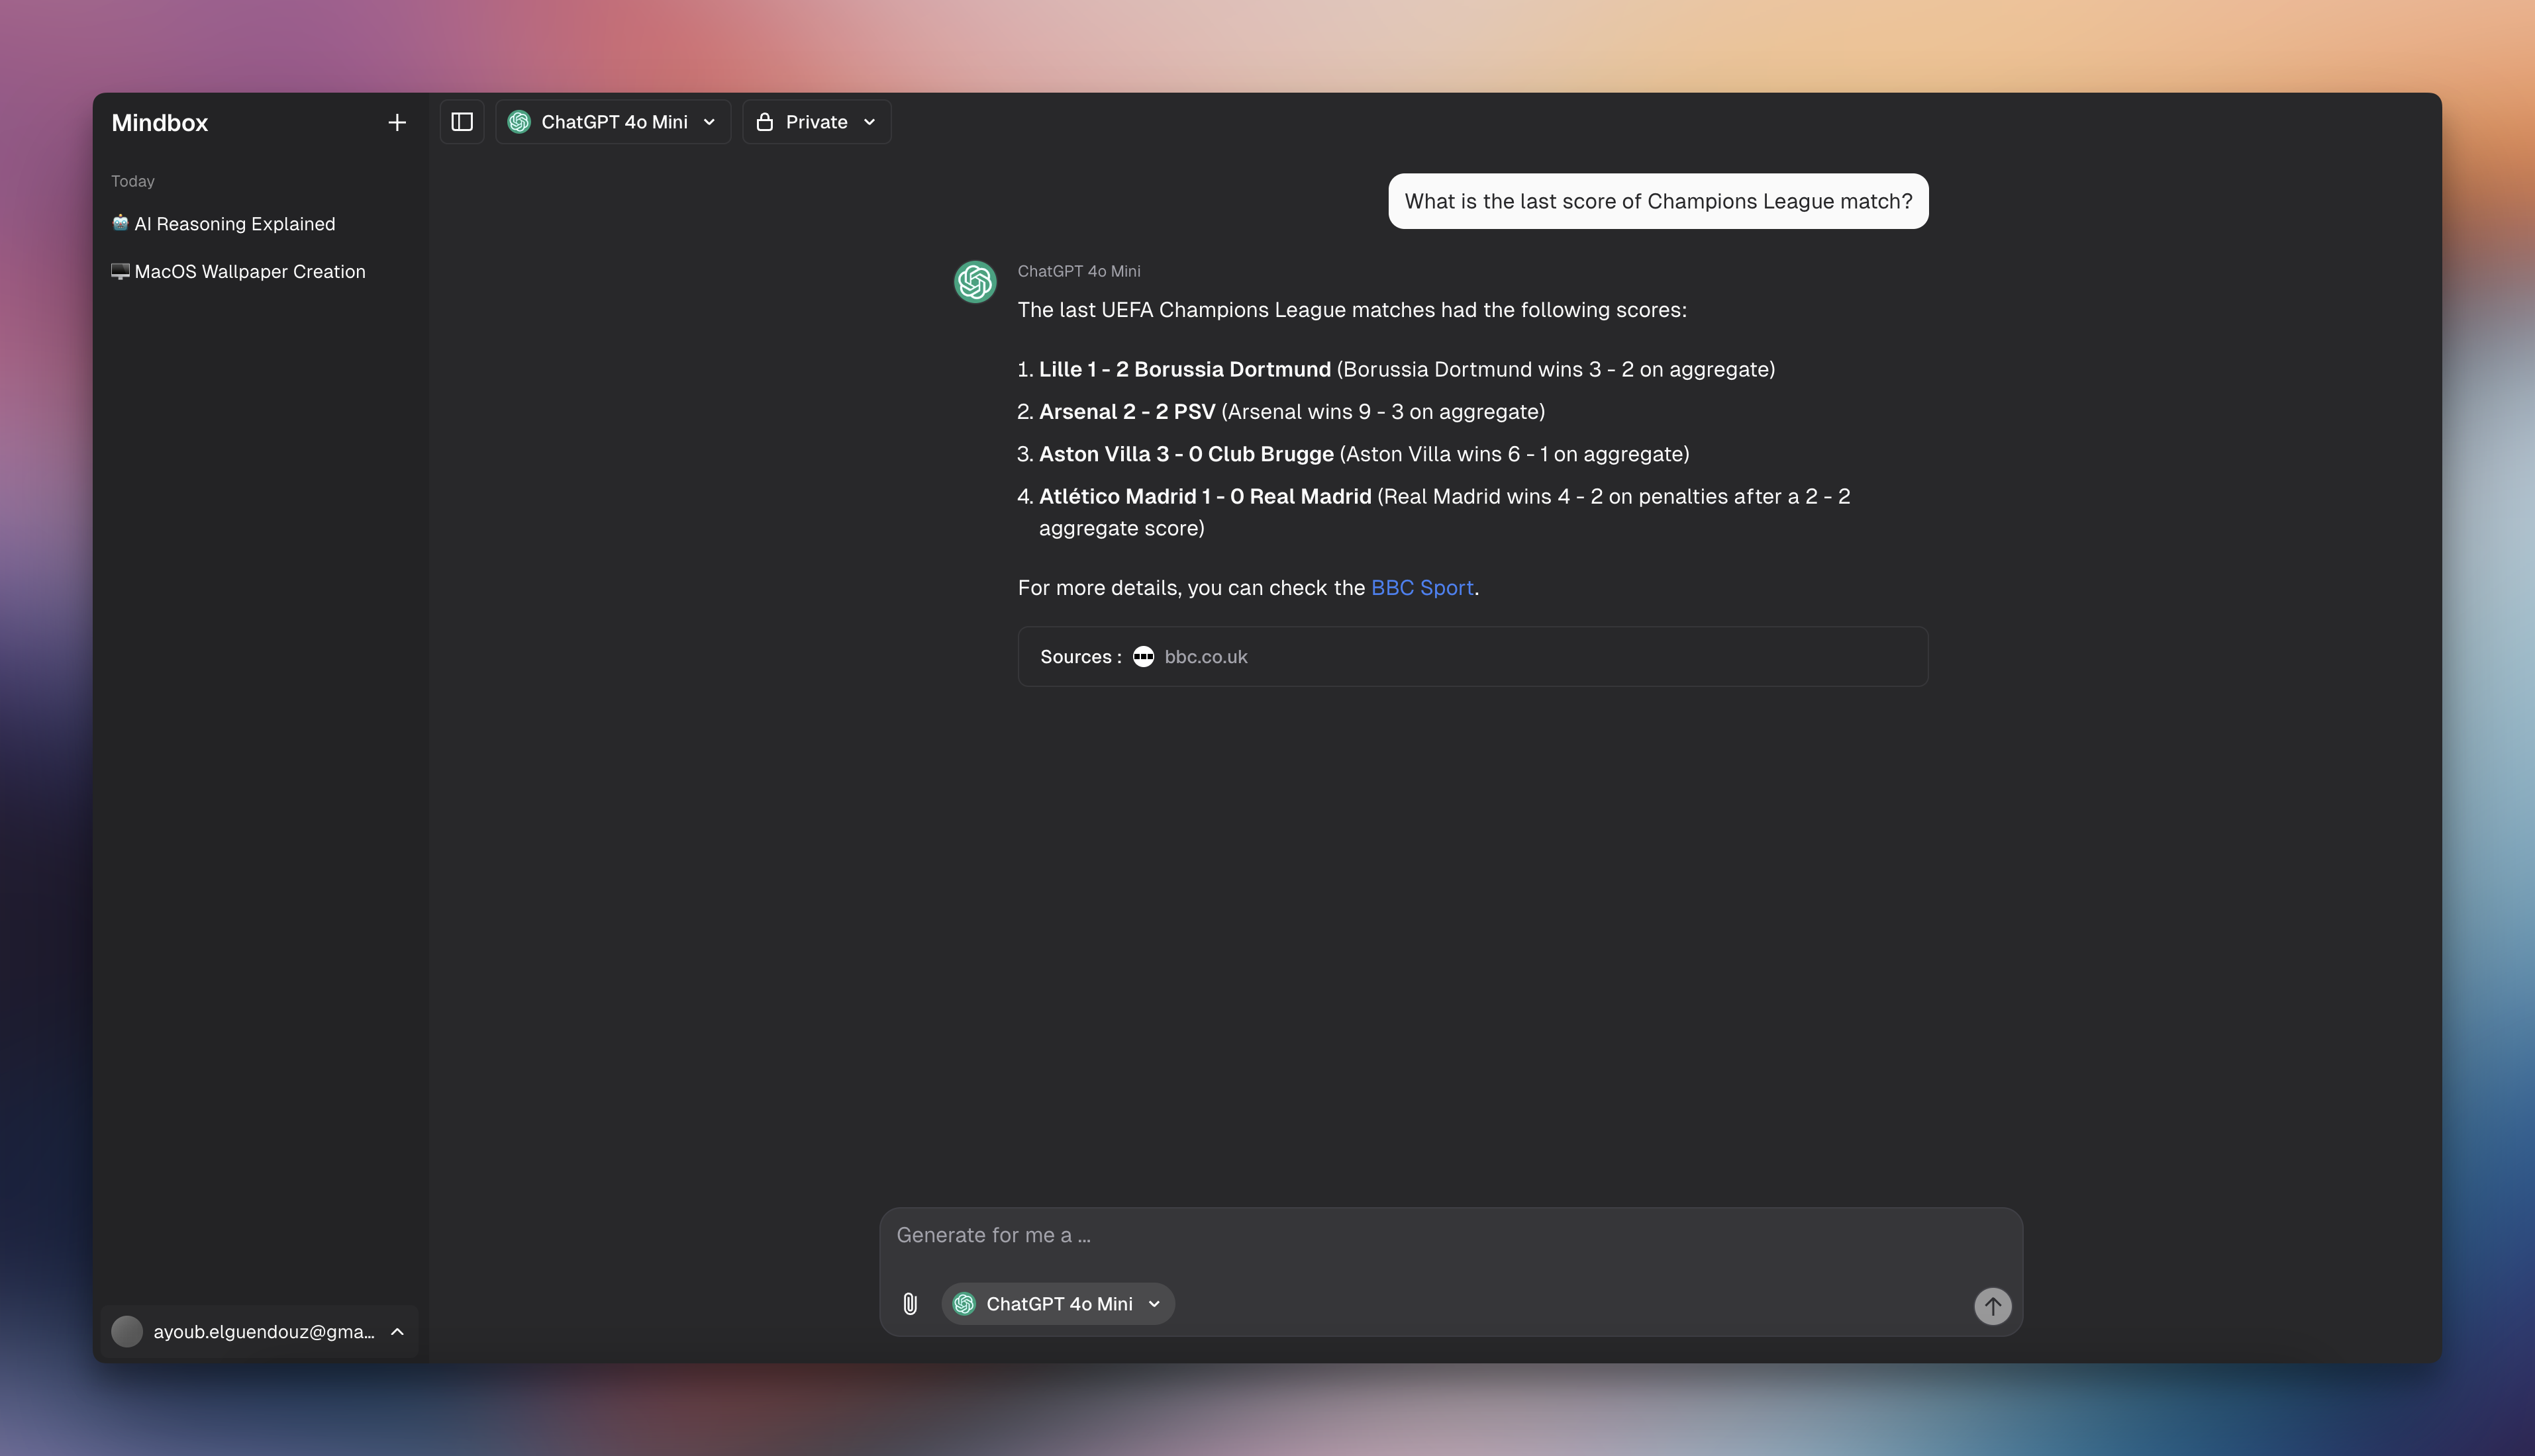Image resolution: width=2535 pixels, height=1456 pixels.
Task: Click the intro sentence about last UEFA matches
Action: [x=1352, y=310]
